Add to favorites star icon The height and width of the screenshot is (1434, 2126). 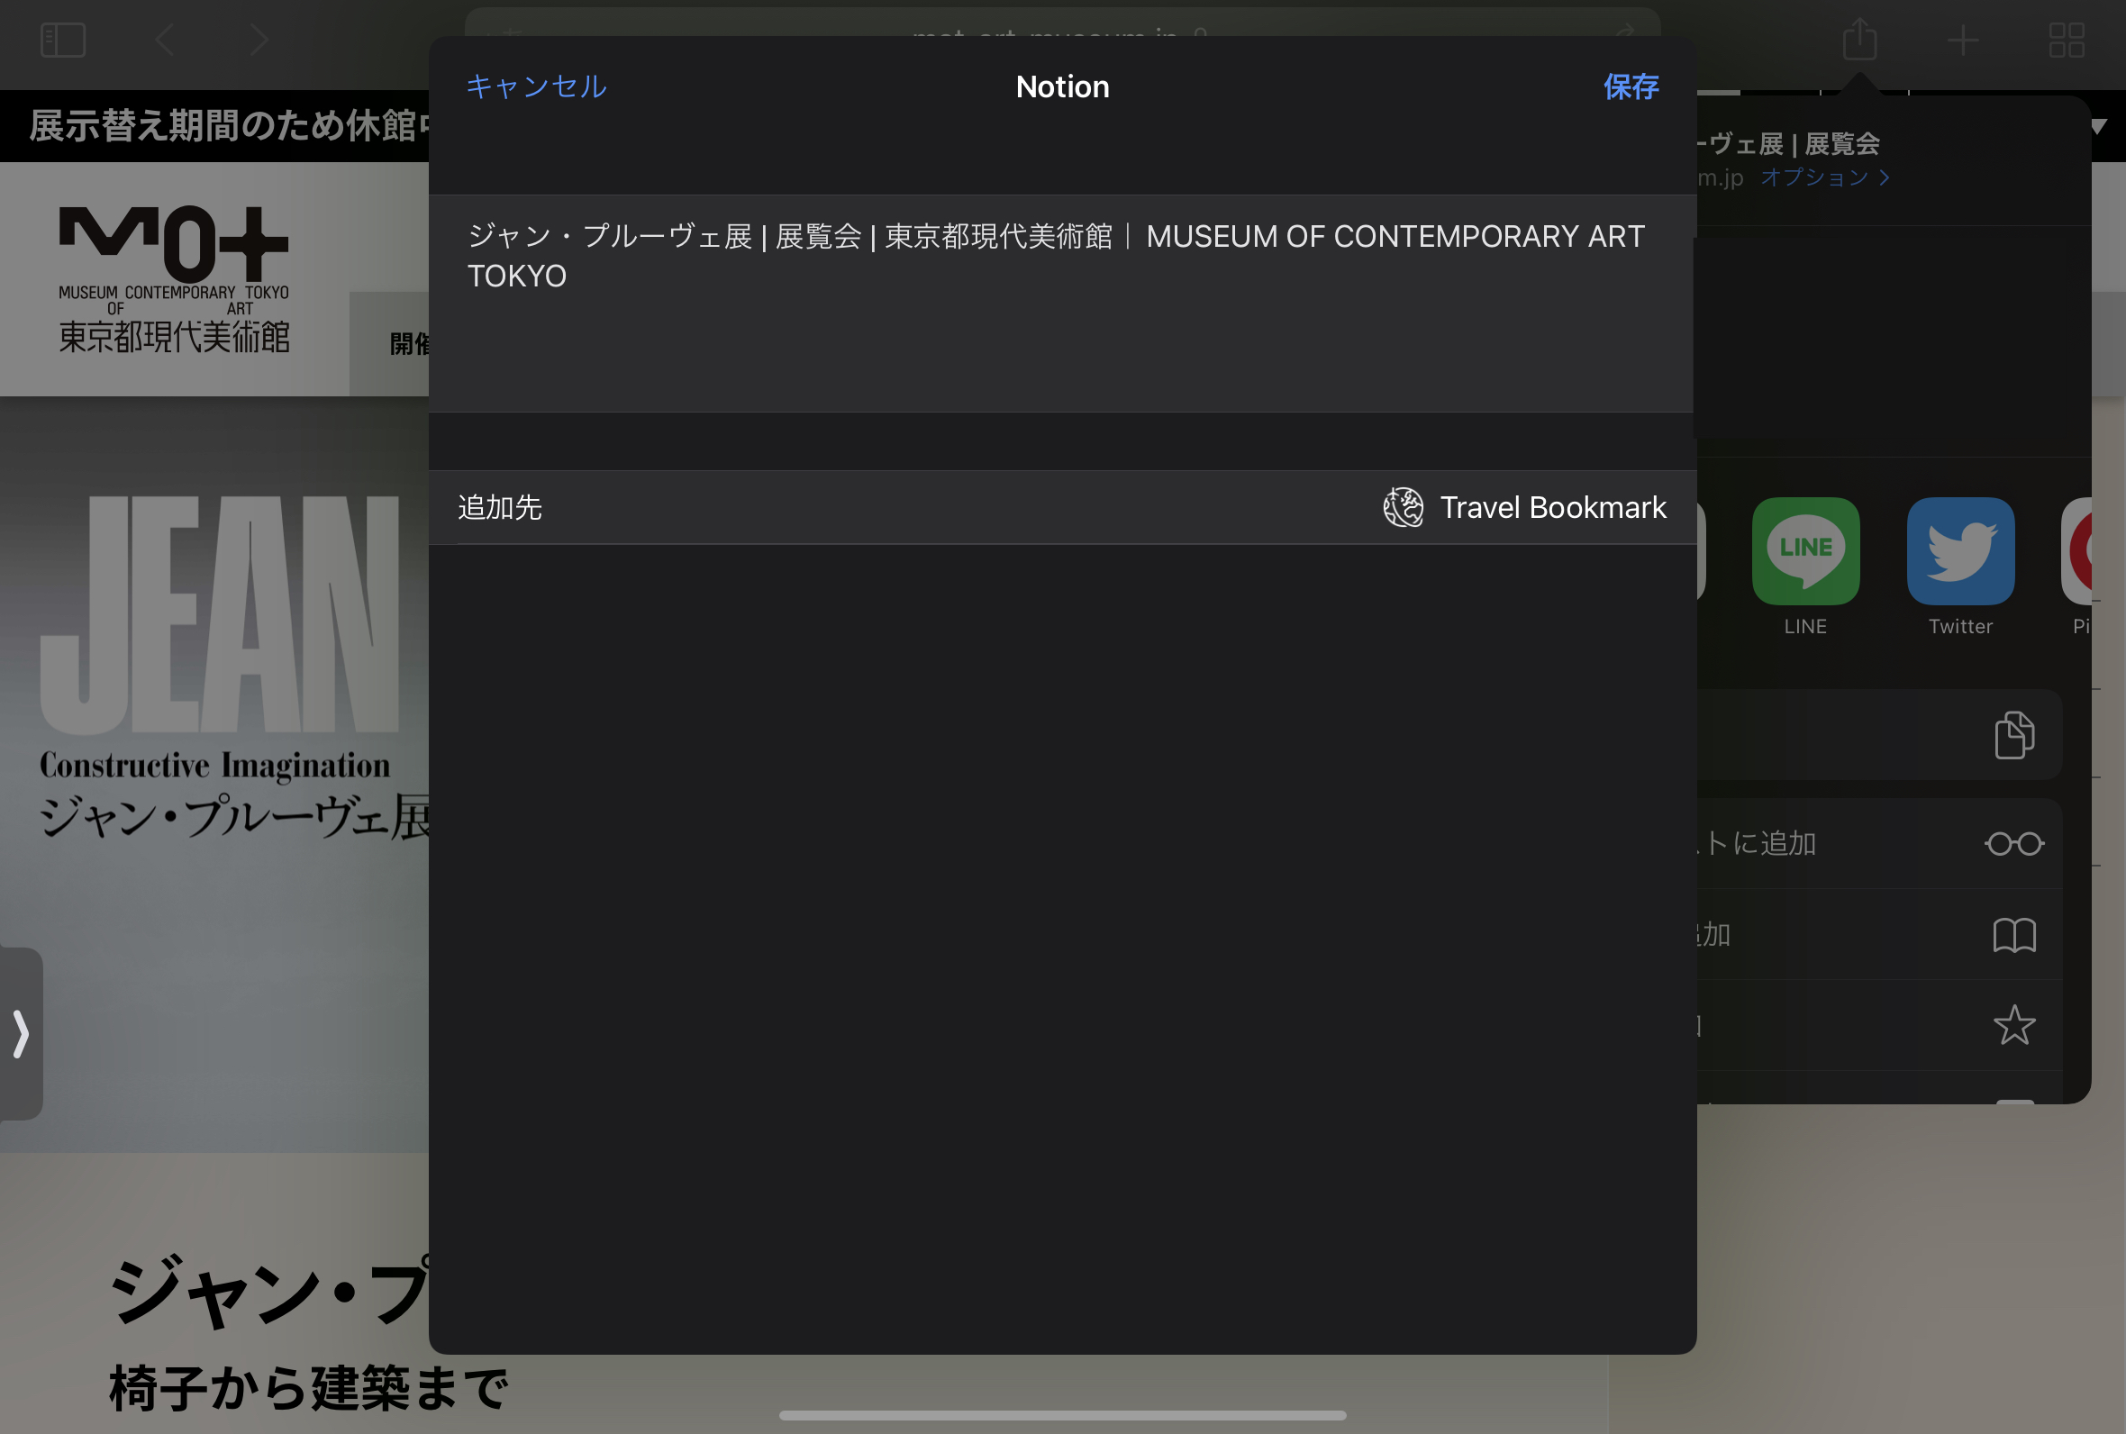(2013, 1025)
